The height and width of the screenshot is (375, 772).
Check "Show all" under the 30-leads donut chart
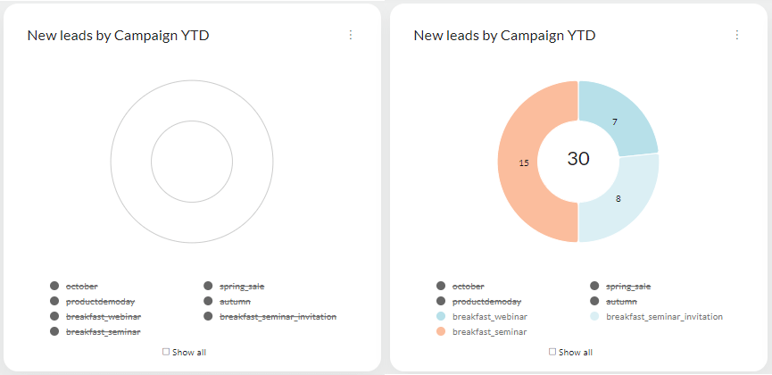tap(552, 352)
